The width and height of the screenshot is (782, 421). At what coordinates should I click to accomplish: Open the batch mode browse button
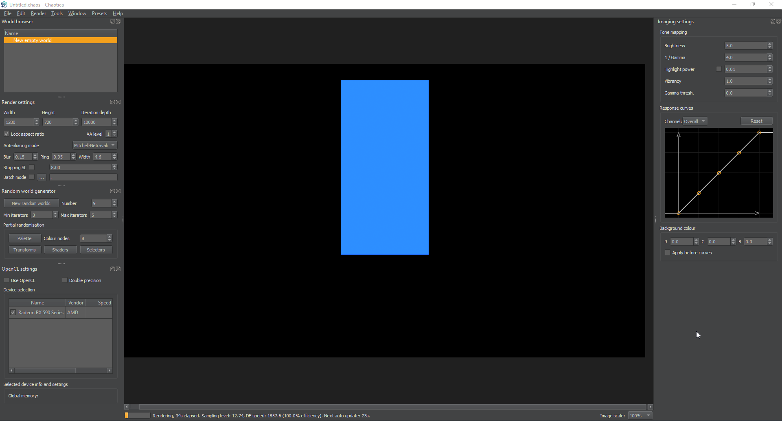(x=42, y=177)
